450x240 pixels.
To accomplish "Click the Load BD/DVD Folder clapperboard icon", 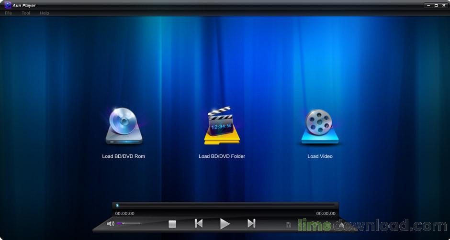I will click(221, 126).
